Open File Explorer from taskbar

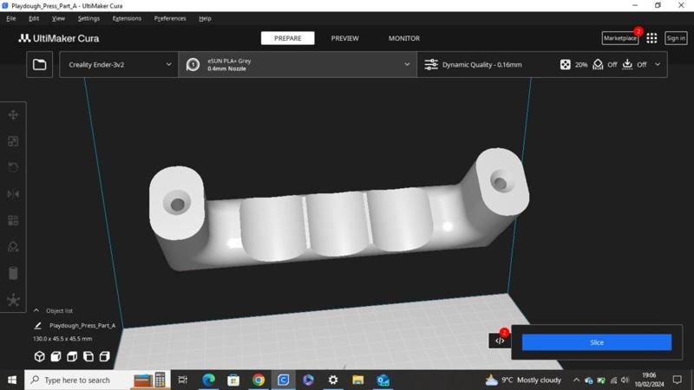pyautogui.click(x=358, y=380)
